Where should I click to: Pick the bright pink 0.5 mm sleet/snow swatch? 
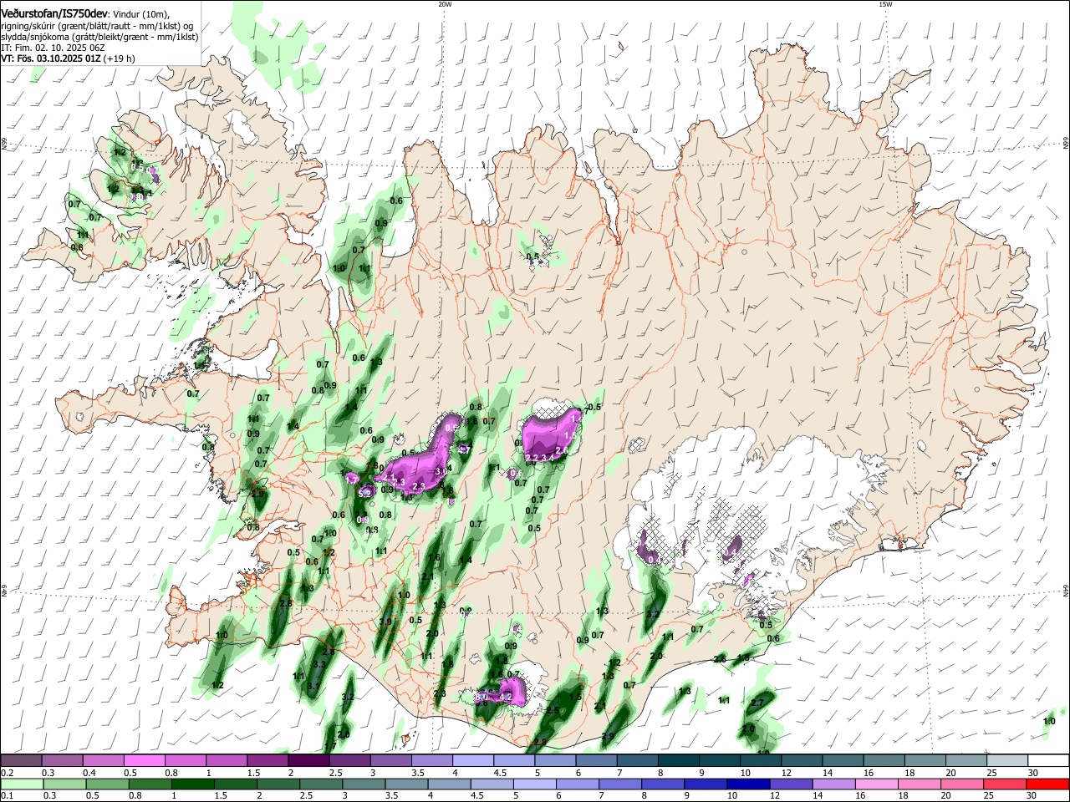pos(144,760)
